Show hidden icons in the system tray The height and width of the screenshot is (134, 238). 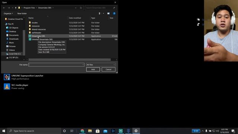coord(203,131)
